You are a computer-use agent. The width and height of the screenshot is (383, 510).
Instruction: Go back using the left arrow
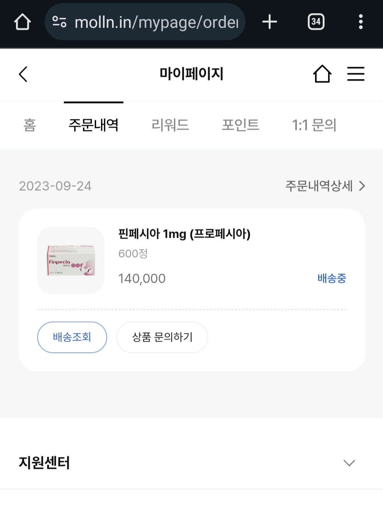pos(23,74)
